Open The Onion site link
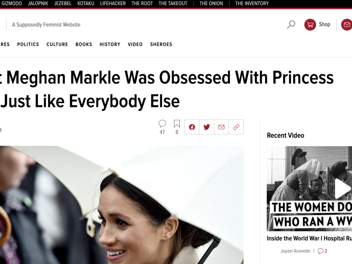Viewport: 352px width, 264px height. pos(211,4)
